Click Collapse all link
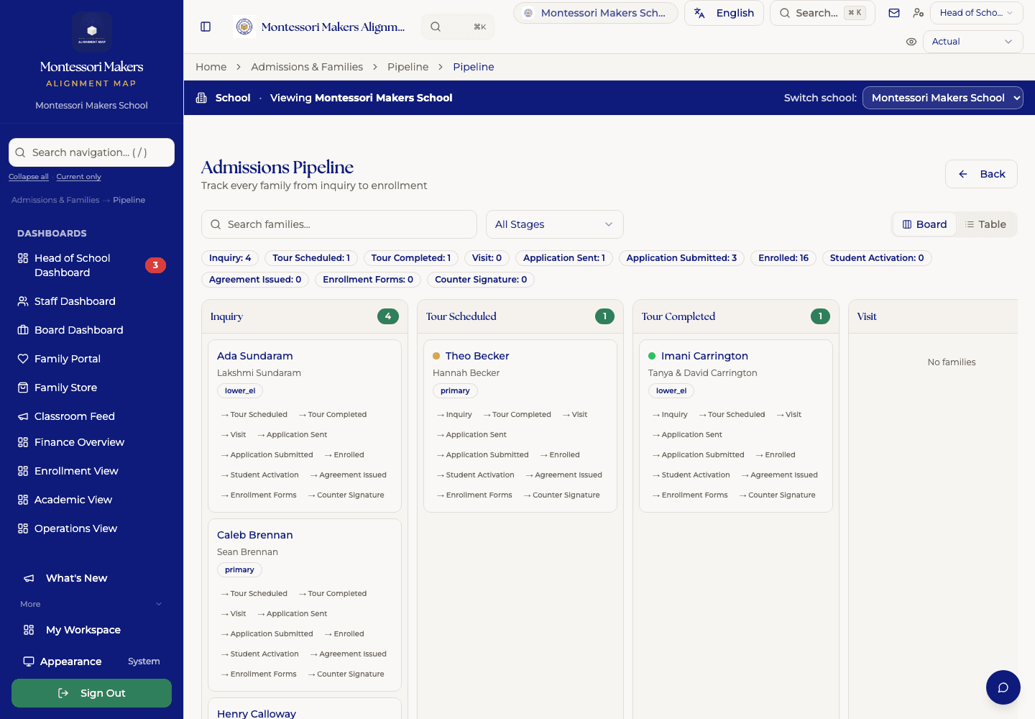 point(29,177)
